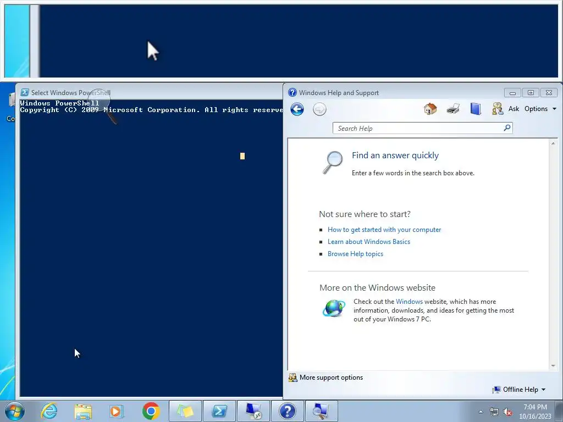The height and width of the screenshot is (422, 563).
Task: Open Browse Help topics link
Action: tap(355, 254)
